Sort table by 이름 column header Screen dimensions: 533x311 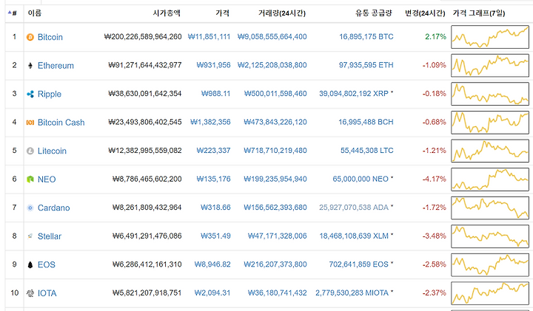click(x=34, y=13)
